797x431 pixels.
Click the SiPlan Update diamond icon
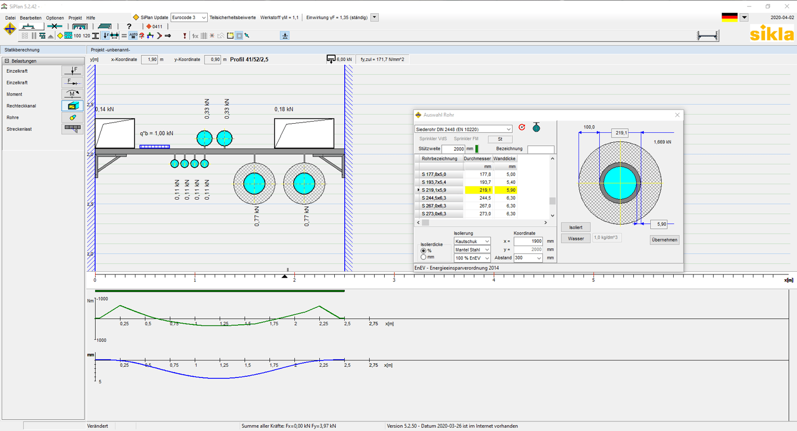pos(137,17)
